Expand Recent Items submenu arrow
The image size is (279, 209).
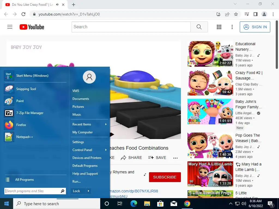(106, 124)
